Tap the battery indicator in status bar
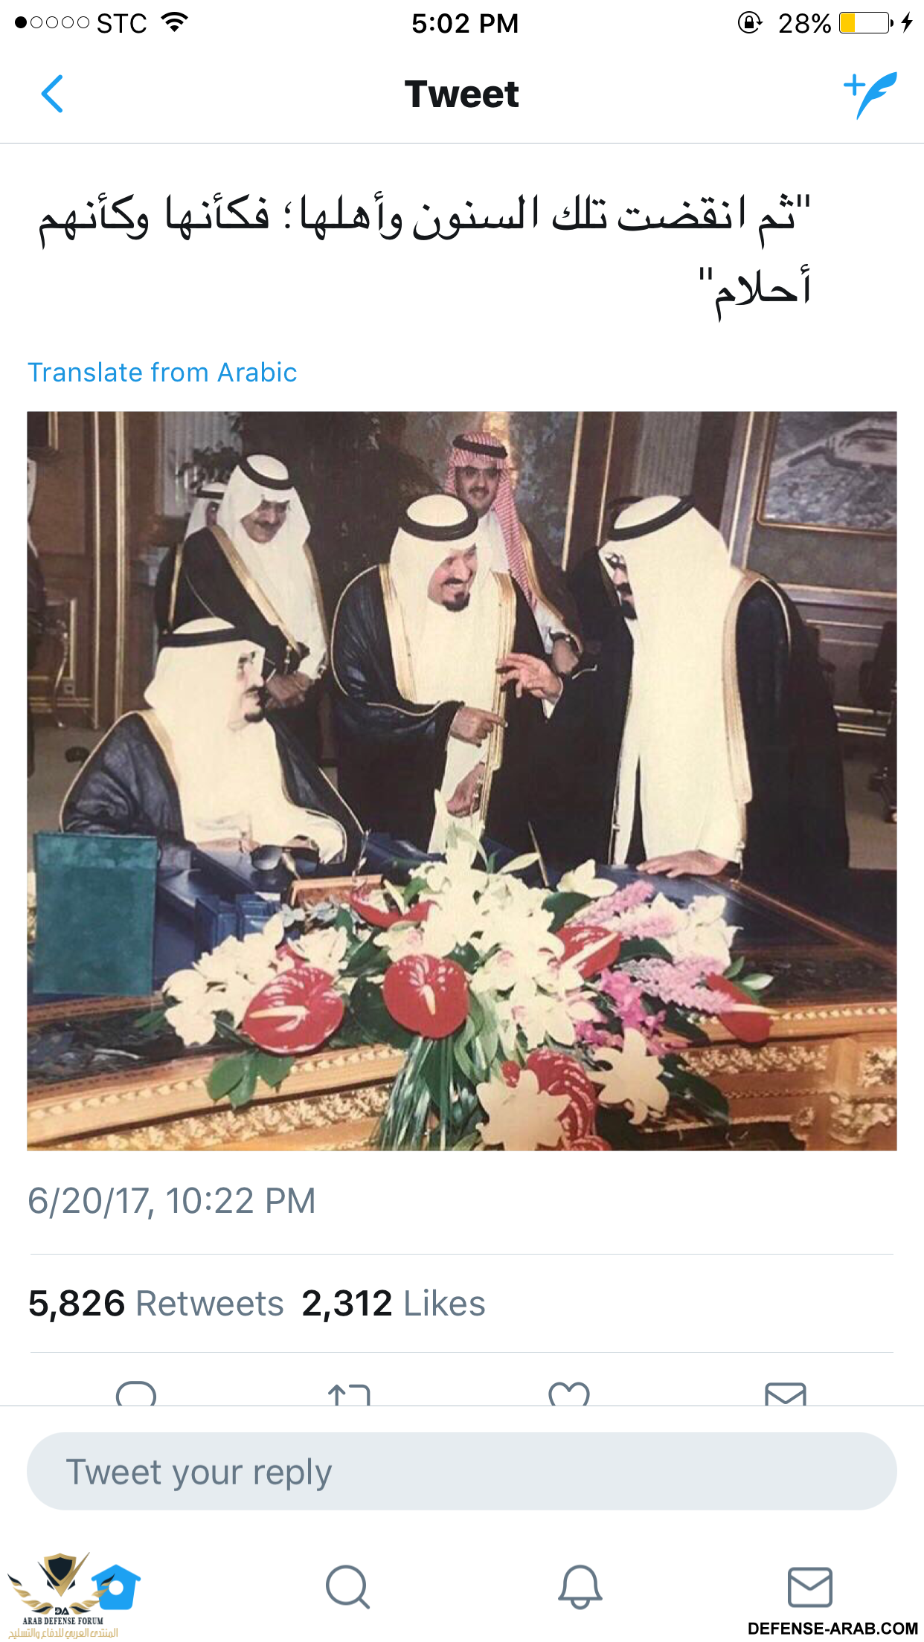Image resolution: width=924 pixels, height=1642 pixels. click(866, 23)
